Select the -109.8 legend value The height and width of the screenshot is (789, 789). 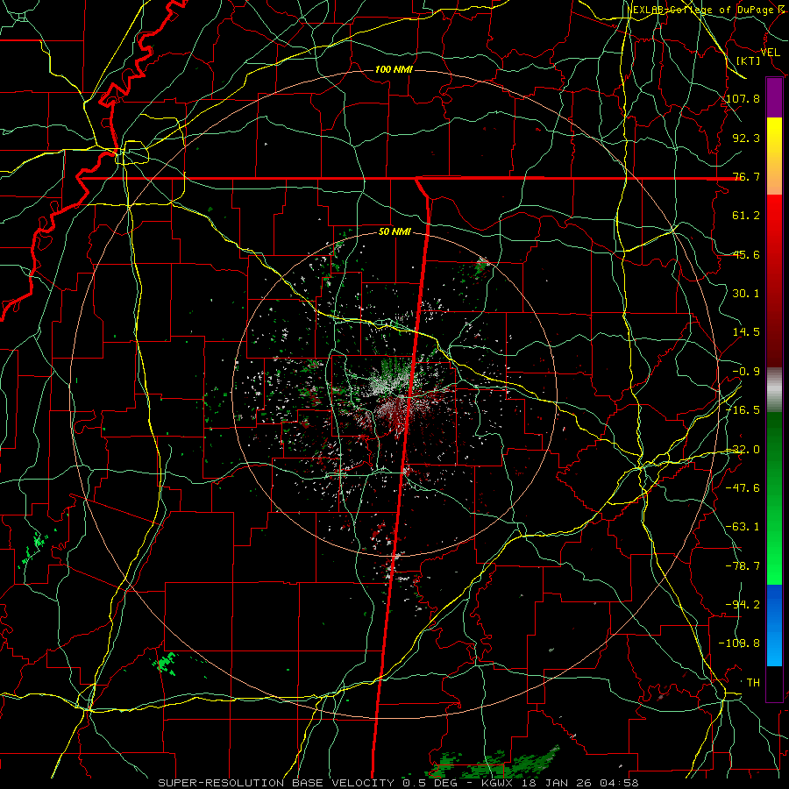740,643
